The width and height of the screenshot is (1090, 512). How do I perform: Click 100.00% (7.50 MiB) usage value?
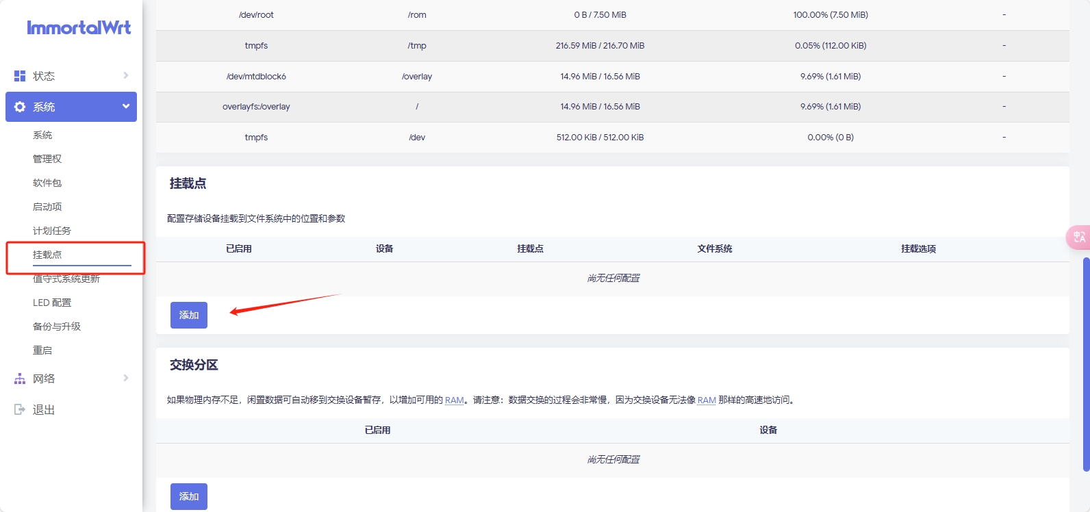[831, 15]
